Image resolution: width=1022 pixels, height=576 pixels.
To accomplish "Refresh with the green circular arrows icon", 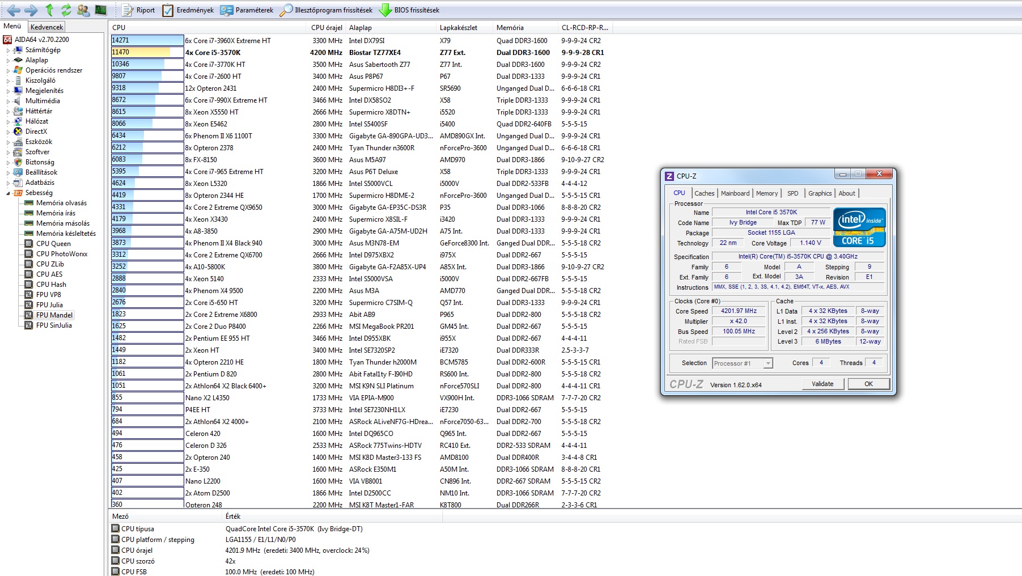I will (x=66, y=10).
